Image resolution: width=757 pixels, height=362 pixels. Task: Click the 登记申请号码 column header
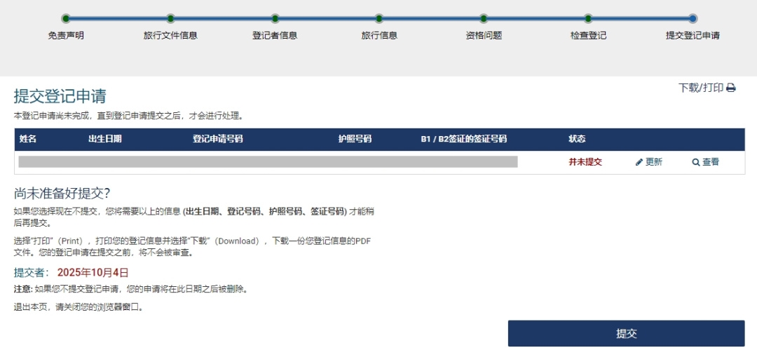point(217,139)
